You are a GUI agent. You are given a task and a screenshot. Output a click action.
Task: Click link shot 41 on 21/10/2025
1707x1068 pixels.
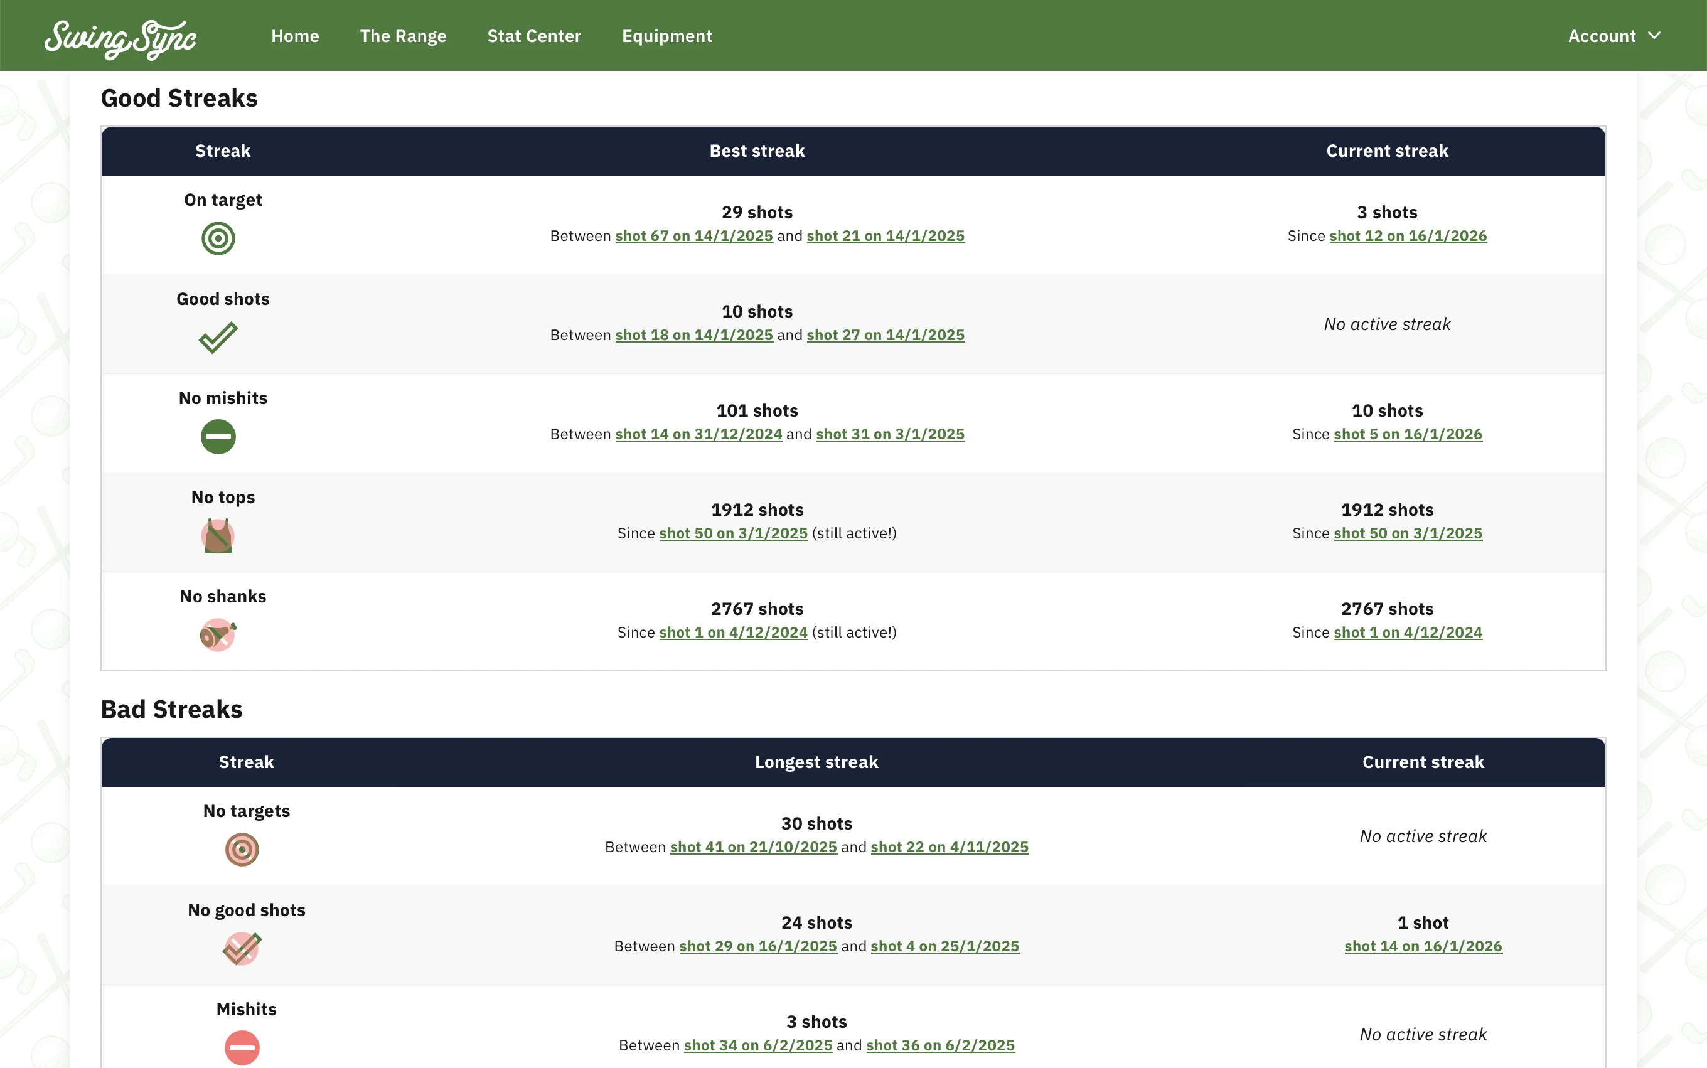[753, 847]
